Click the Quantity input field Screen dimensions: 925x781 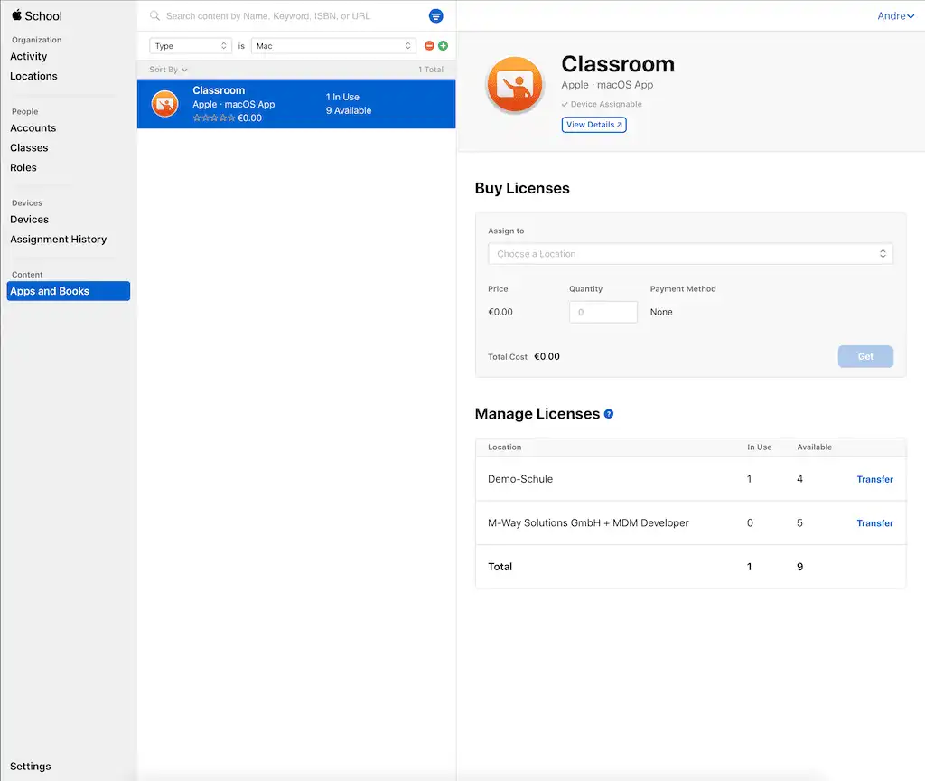pyautogui.click(x=603, y=312)
